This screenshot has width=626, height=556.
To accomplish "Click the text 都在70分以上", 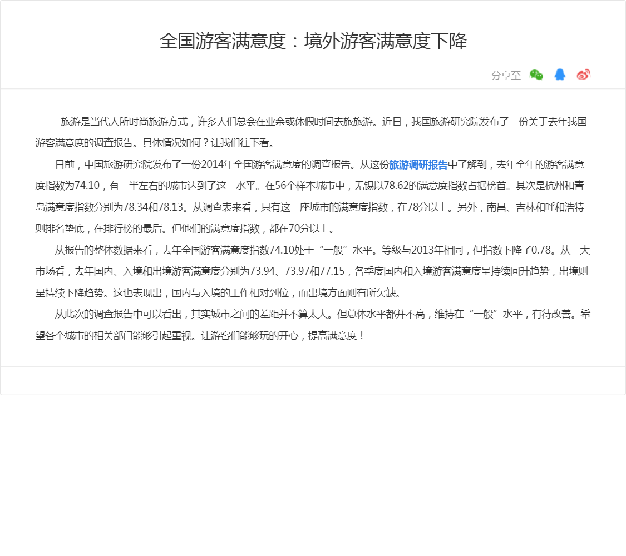I will pyautogui.click(x=299, y=229).
